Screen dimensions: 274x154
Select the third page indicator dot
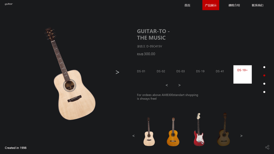pos(264,84)
